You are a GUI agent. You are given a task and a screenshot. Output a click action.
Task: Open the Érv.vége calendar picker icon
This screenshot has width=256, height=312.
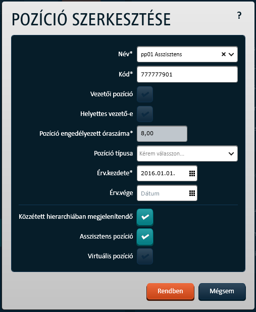[x=192, y=193]
